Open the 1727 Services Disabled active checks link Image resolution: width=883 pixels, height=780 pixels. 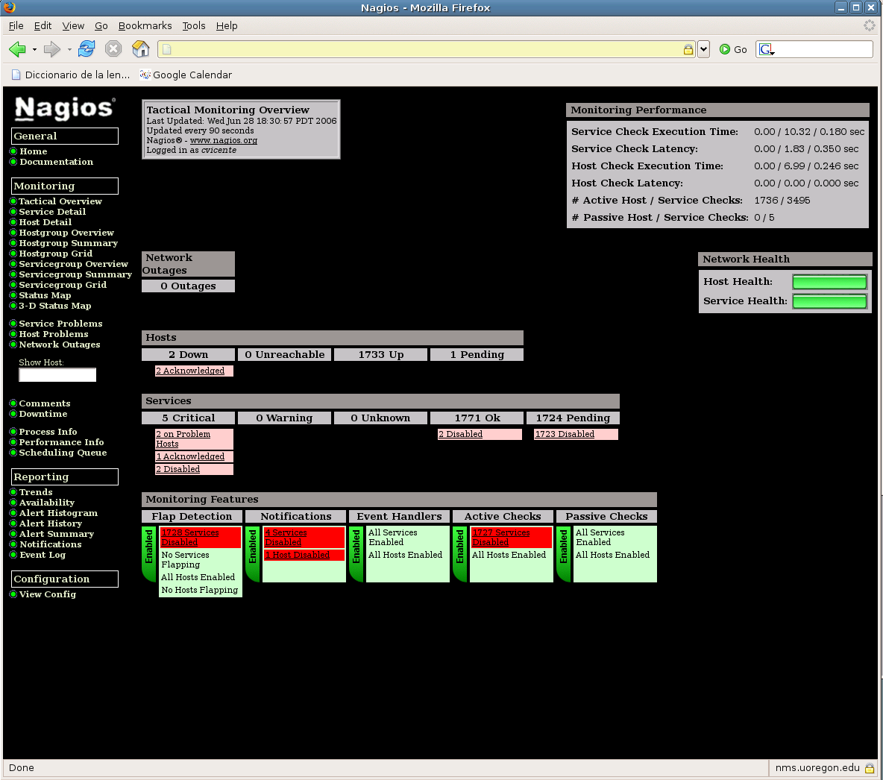click(x=500, y=537)
